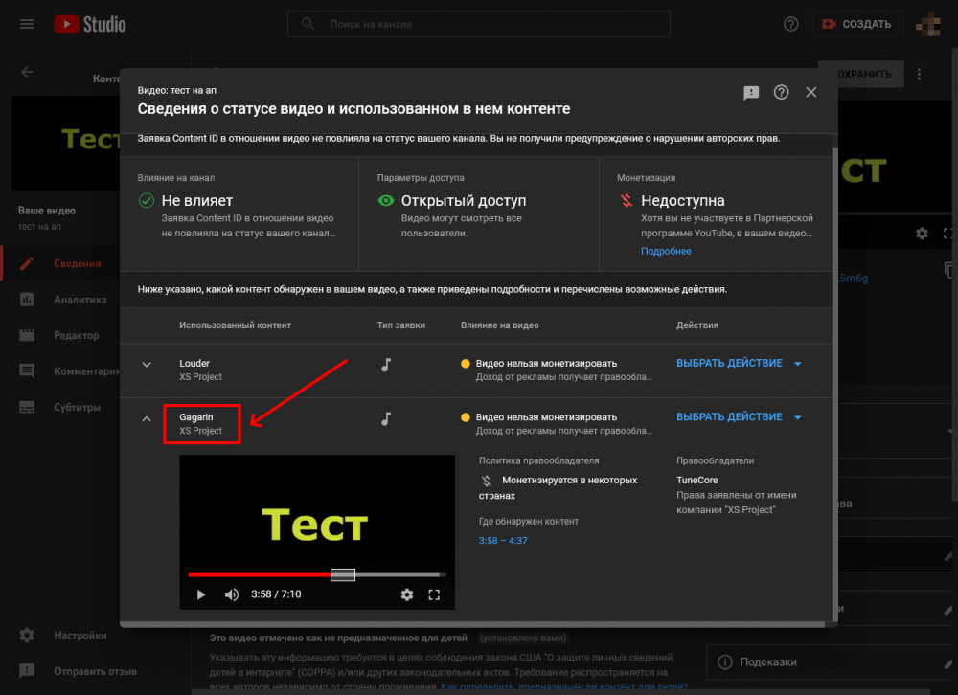Click the 3:58 – 4:37 timestamp link
The height and width of the screenshot is (695, 958).
[x=503, y=541]
